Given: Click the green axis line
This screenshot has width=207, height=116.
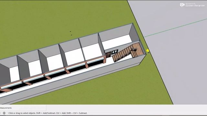Looking at the screenshot, I should point(176,28).
